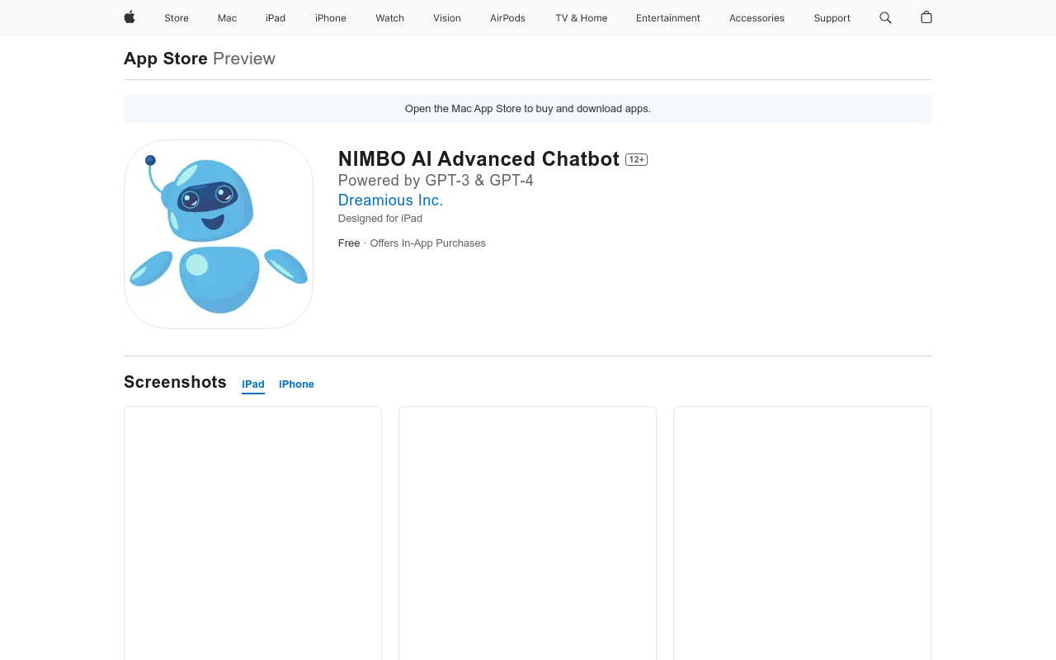1056x660 pixels.
Task: Click the Mac navigation link
Action: click(x=225, y=16)
